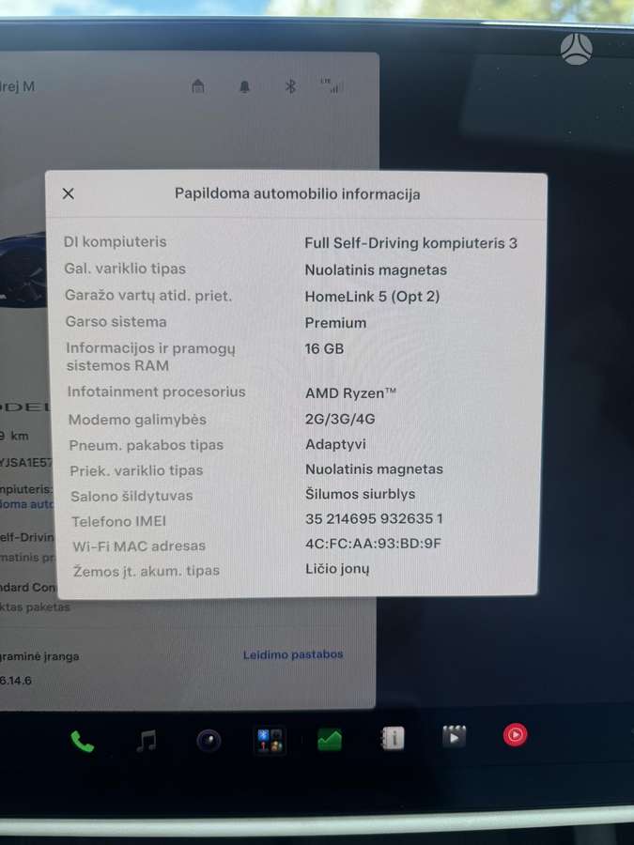The width and height of the screenshot is (634, 845).
Task: Tap the Garso sistema label
Action: pos(116,322)
